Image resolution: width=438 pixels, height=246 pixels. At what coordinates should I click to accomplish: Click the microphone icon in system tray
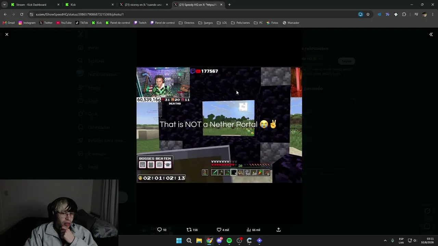(x=392, y=241)
